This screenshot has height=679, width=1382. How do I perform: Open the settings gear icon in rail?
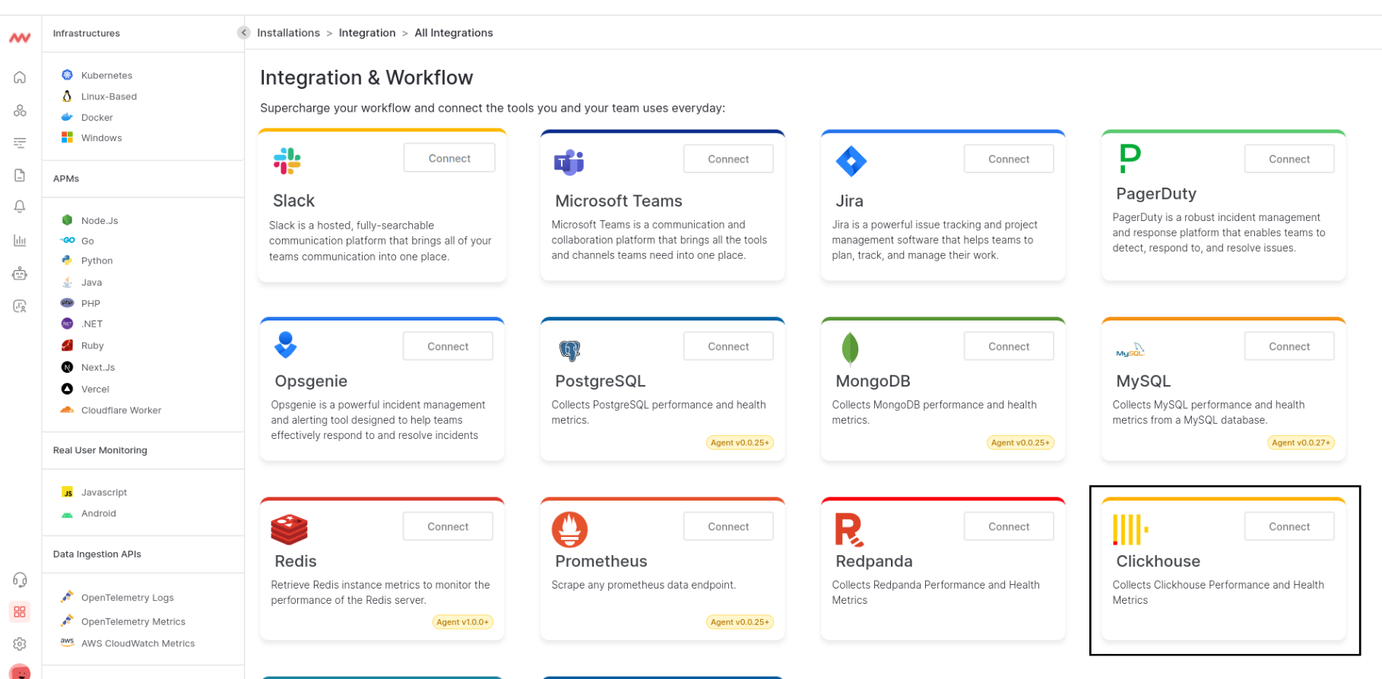point(20,644)
